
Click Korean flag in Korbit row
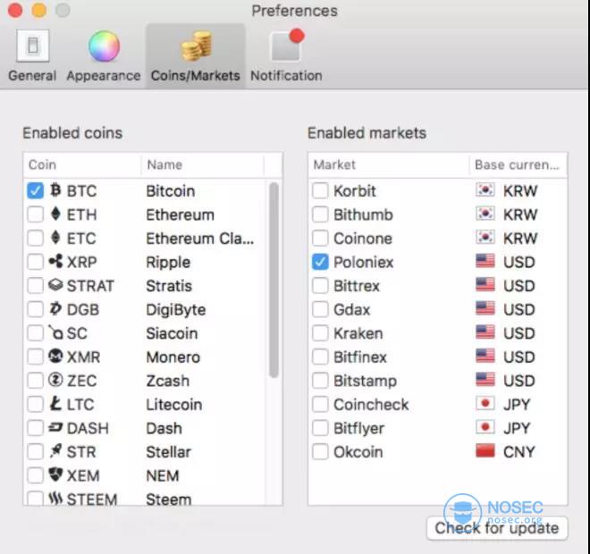tap(485, 190)
